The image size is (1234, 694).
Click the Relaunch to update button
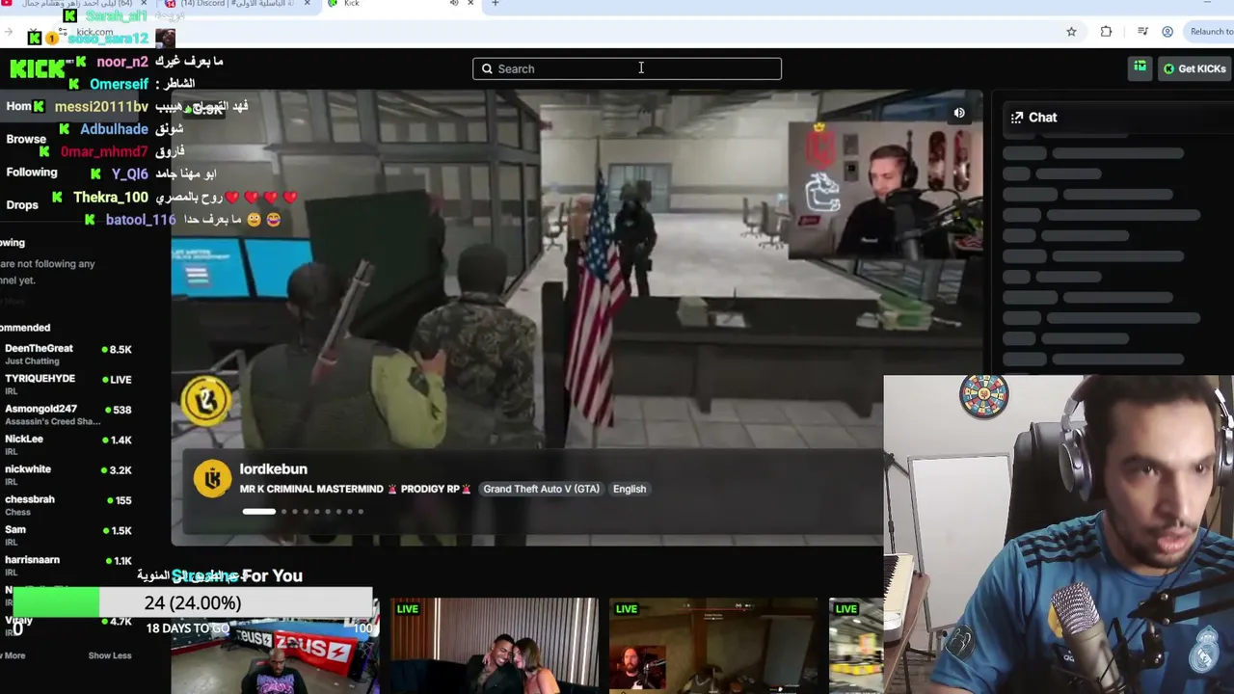click(x=1211, y=32)
